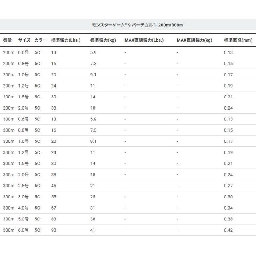
Task: Click the 0.38 diameter value
Action: tap(228, 219)
